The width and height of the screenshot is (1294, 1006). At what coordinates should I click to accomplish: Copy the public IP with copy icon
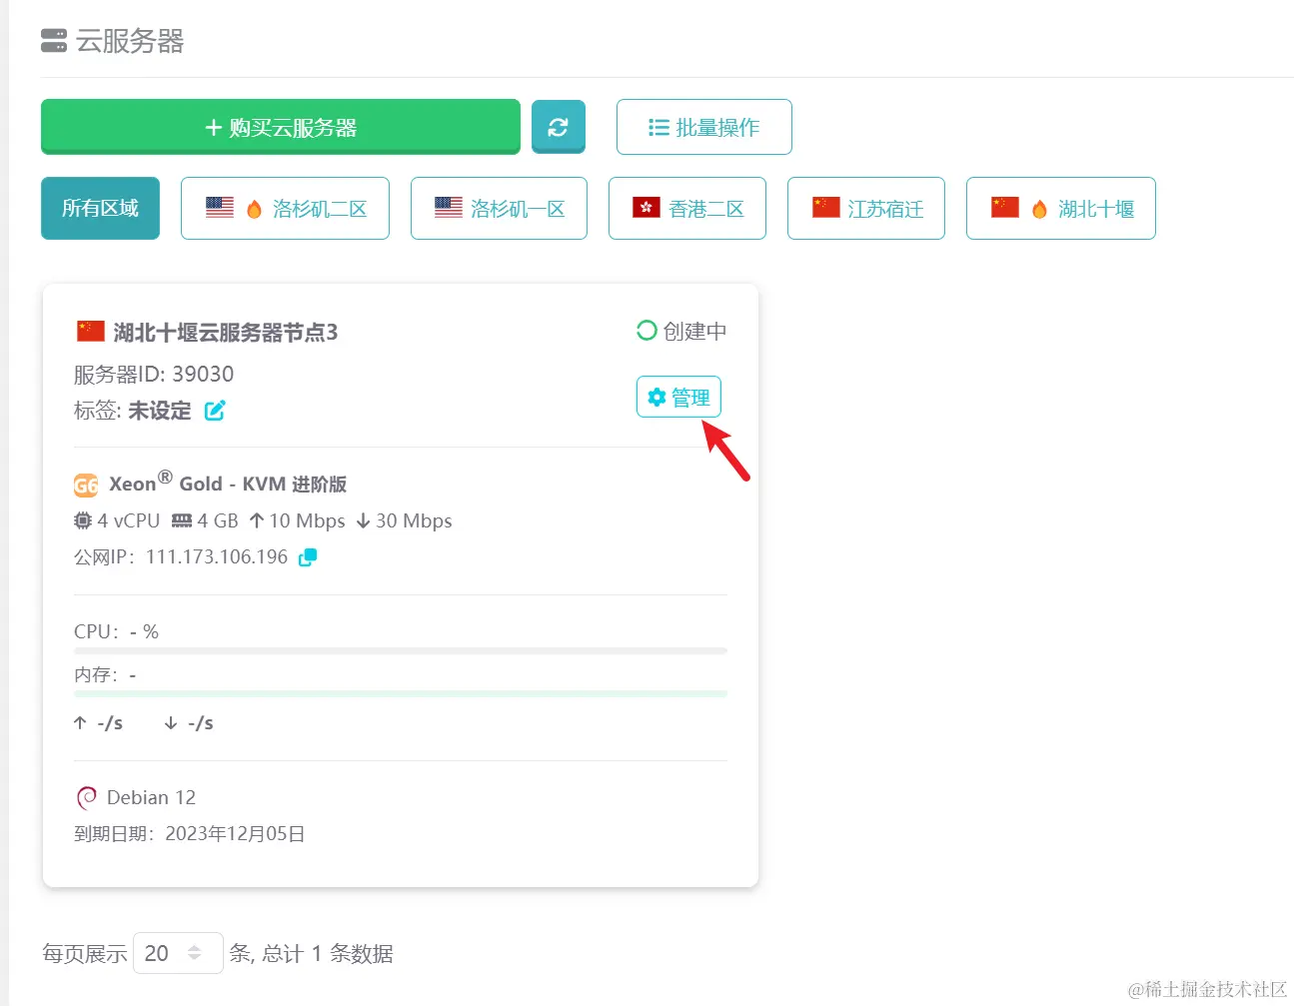point(308,557)
